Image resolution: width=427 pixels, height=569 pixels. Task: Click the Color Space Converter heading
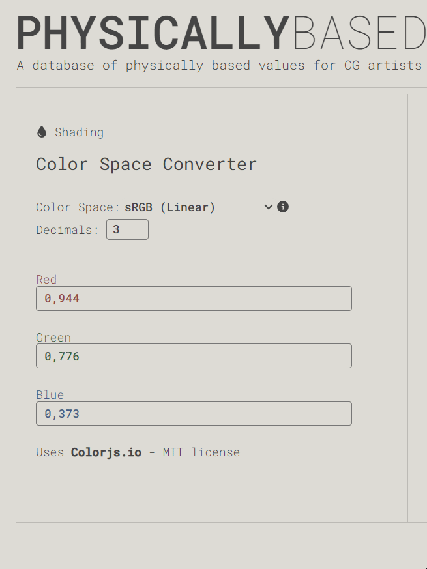pyautogui.click(x=146, y=164)
